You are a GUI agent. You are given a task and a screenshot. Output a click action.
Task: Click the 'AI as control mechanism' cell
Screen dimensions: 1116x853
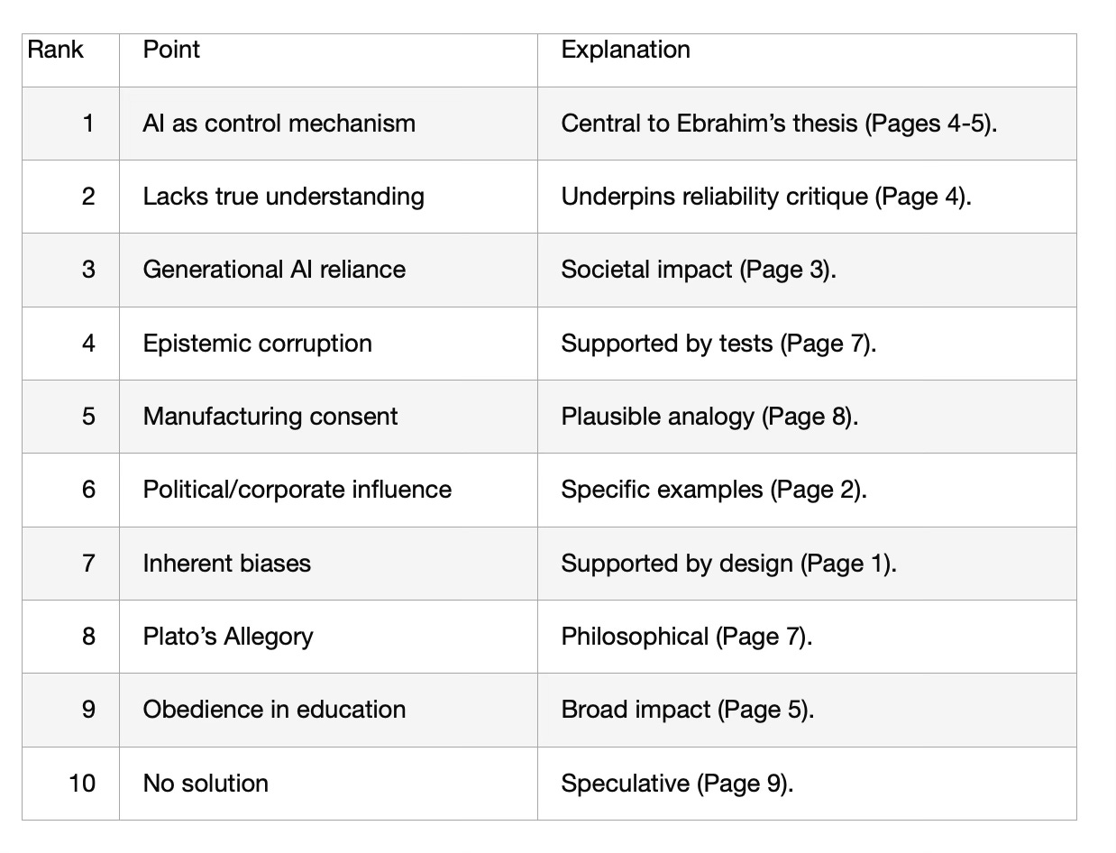328,124
